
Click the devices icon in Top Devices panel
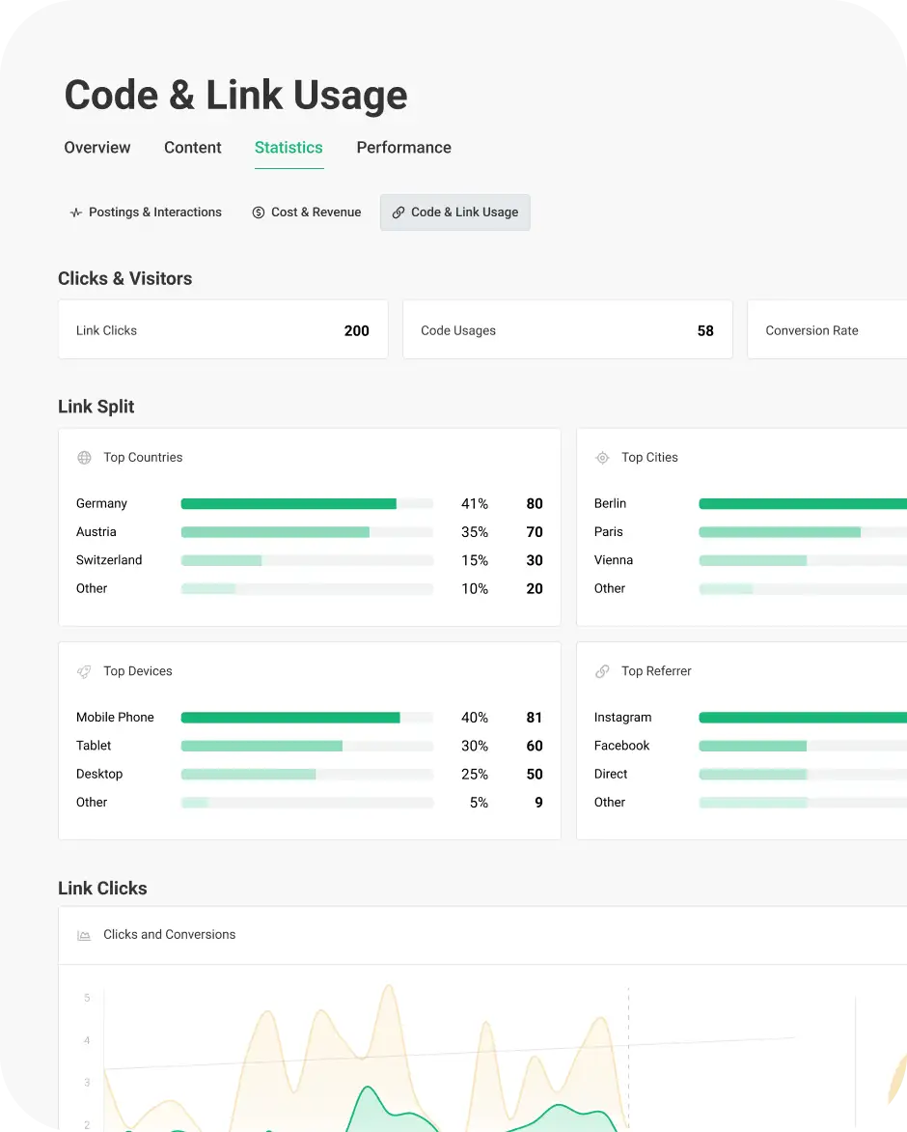click(x=85, y=670)
